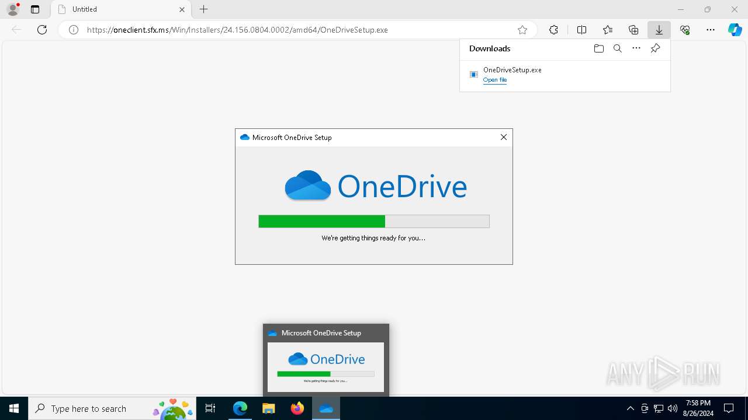The height and width of the screenshot is (420, 748).
Task: Launch Firefox from the taskbar
Action: point(297,408)
